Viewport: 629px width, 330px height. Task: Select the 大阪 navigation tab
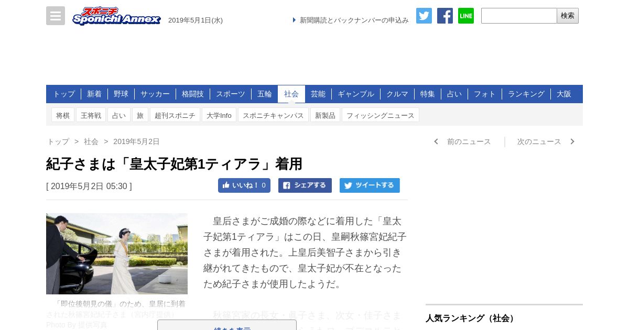coord(564,94)
